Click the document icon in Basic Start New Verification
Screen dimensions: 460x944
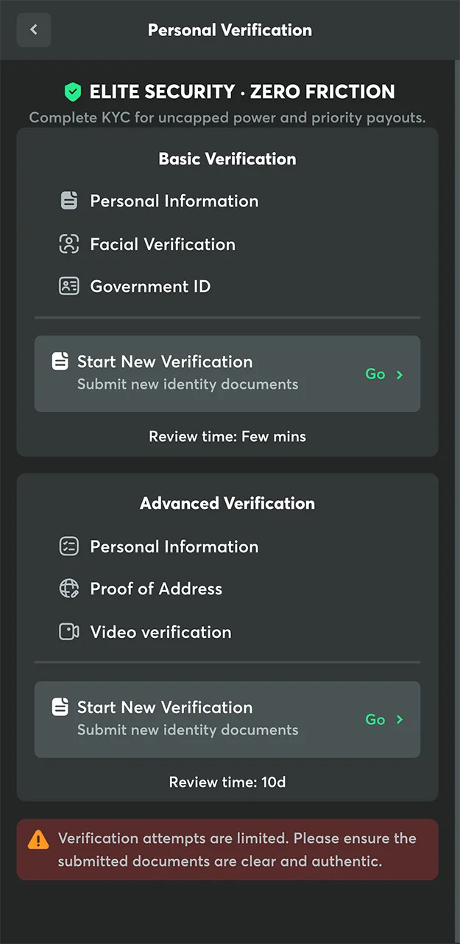tap(60, 361)
